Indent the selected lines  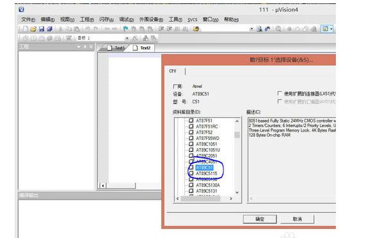161,29
